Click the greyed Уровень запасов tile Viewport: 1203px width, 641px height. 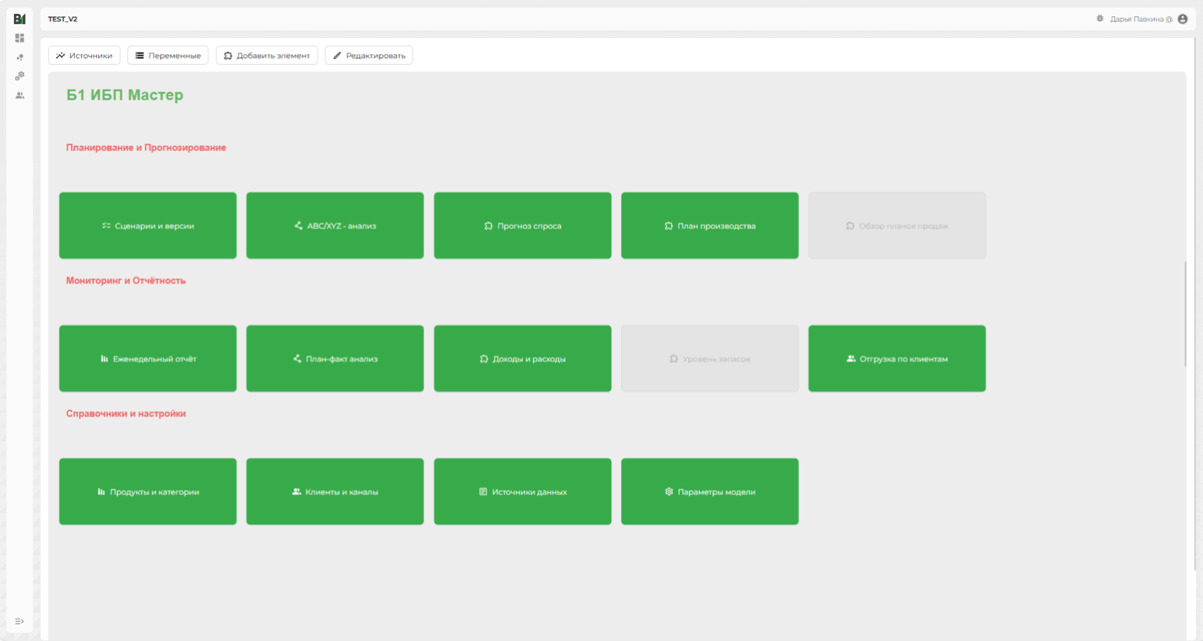pyautogui.click(x=710, y=359)
